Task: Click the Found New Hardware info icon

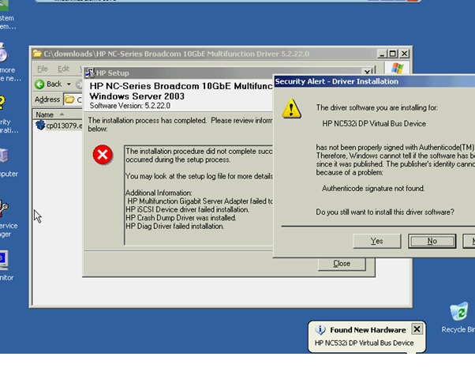Action: tap(320, 329)
